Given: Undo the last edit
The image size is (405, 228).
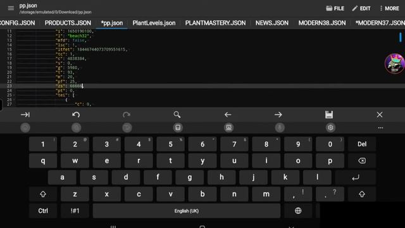Looking at the screenshot, I should point(76,115).
